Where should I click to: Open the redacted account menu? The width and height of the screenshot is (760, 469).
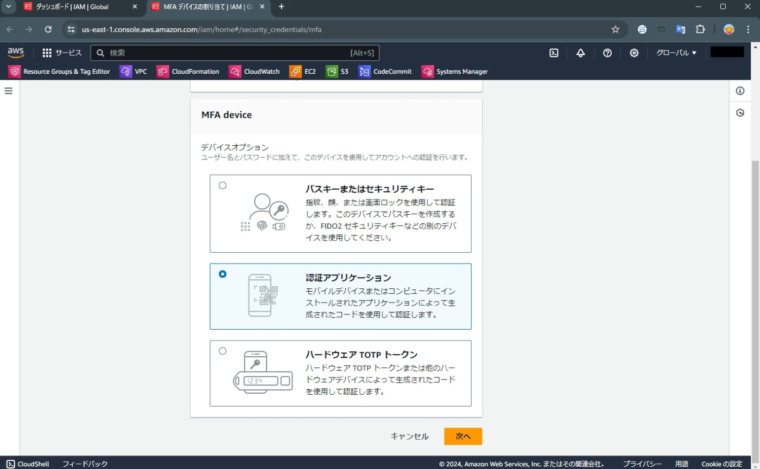(727, 53)
